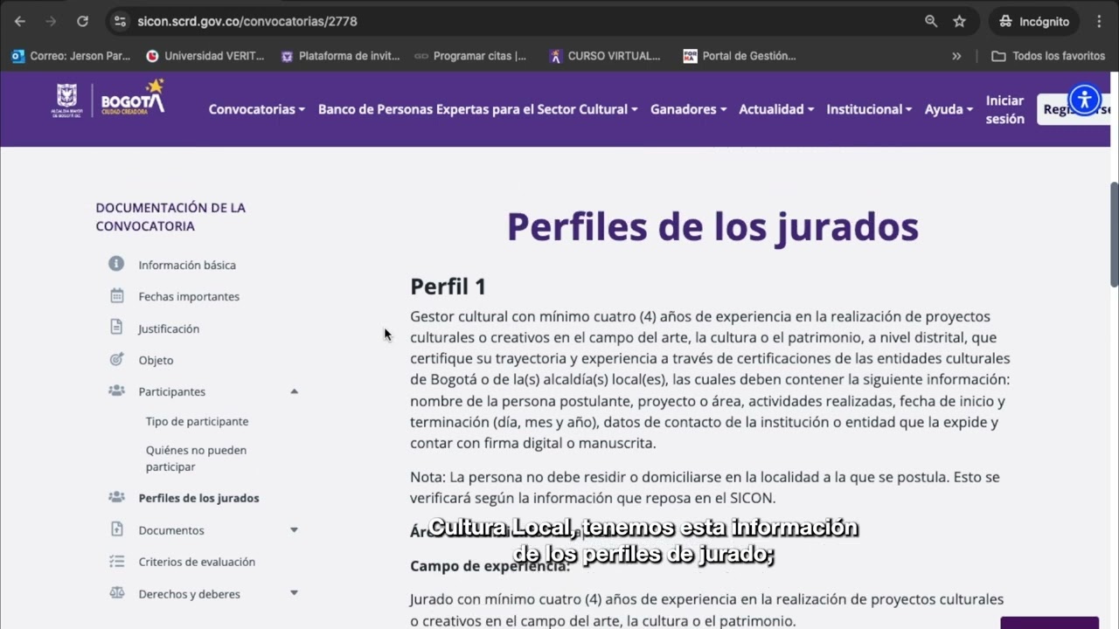Screen dimensions: 1119x629
Task: Expand the Documentos section arrow
Action: 295,530
